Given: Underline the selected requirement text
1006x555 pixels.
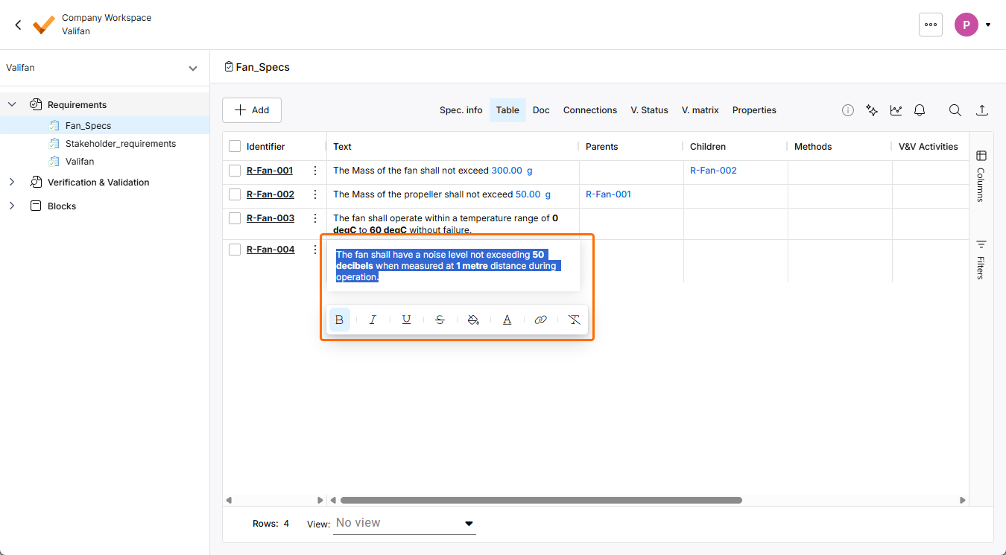Looking at the screenshot, I should pos(406,320).
